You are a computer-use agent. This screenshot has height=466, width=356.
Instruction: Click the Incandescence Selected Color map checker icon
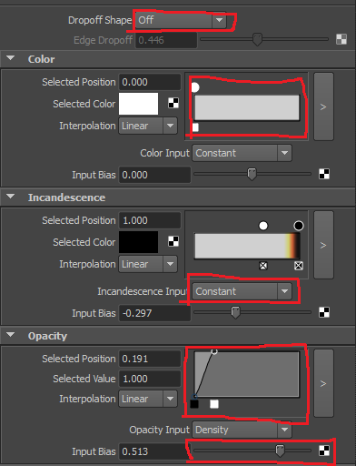[173, 241]
